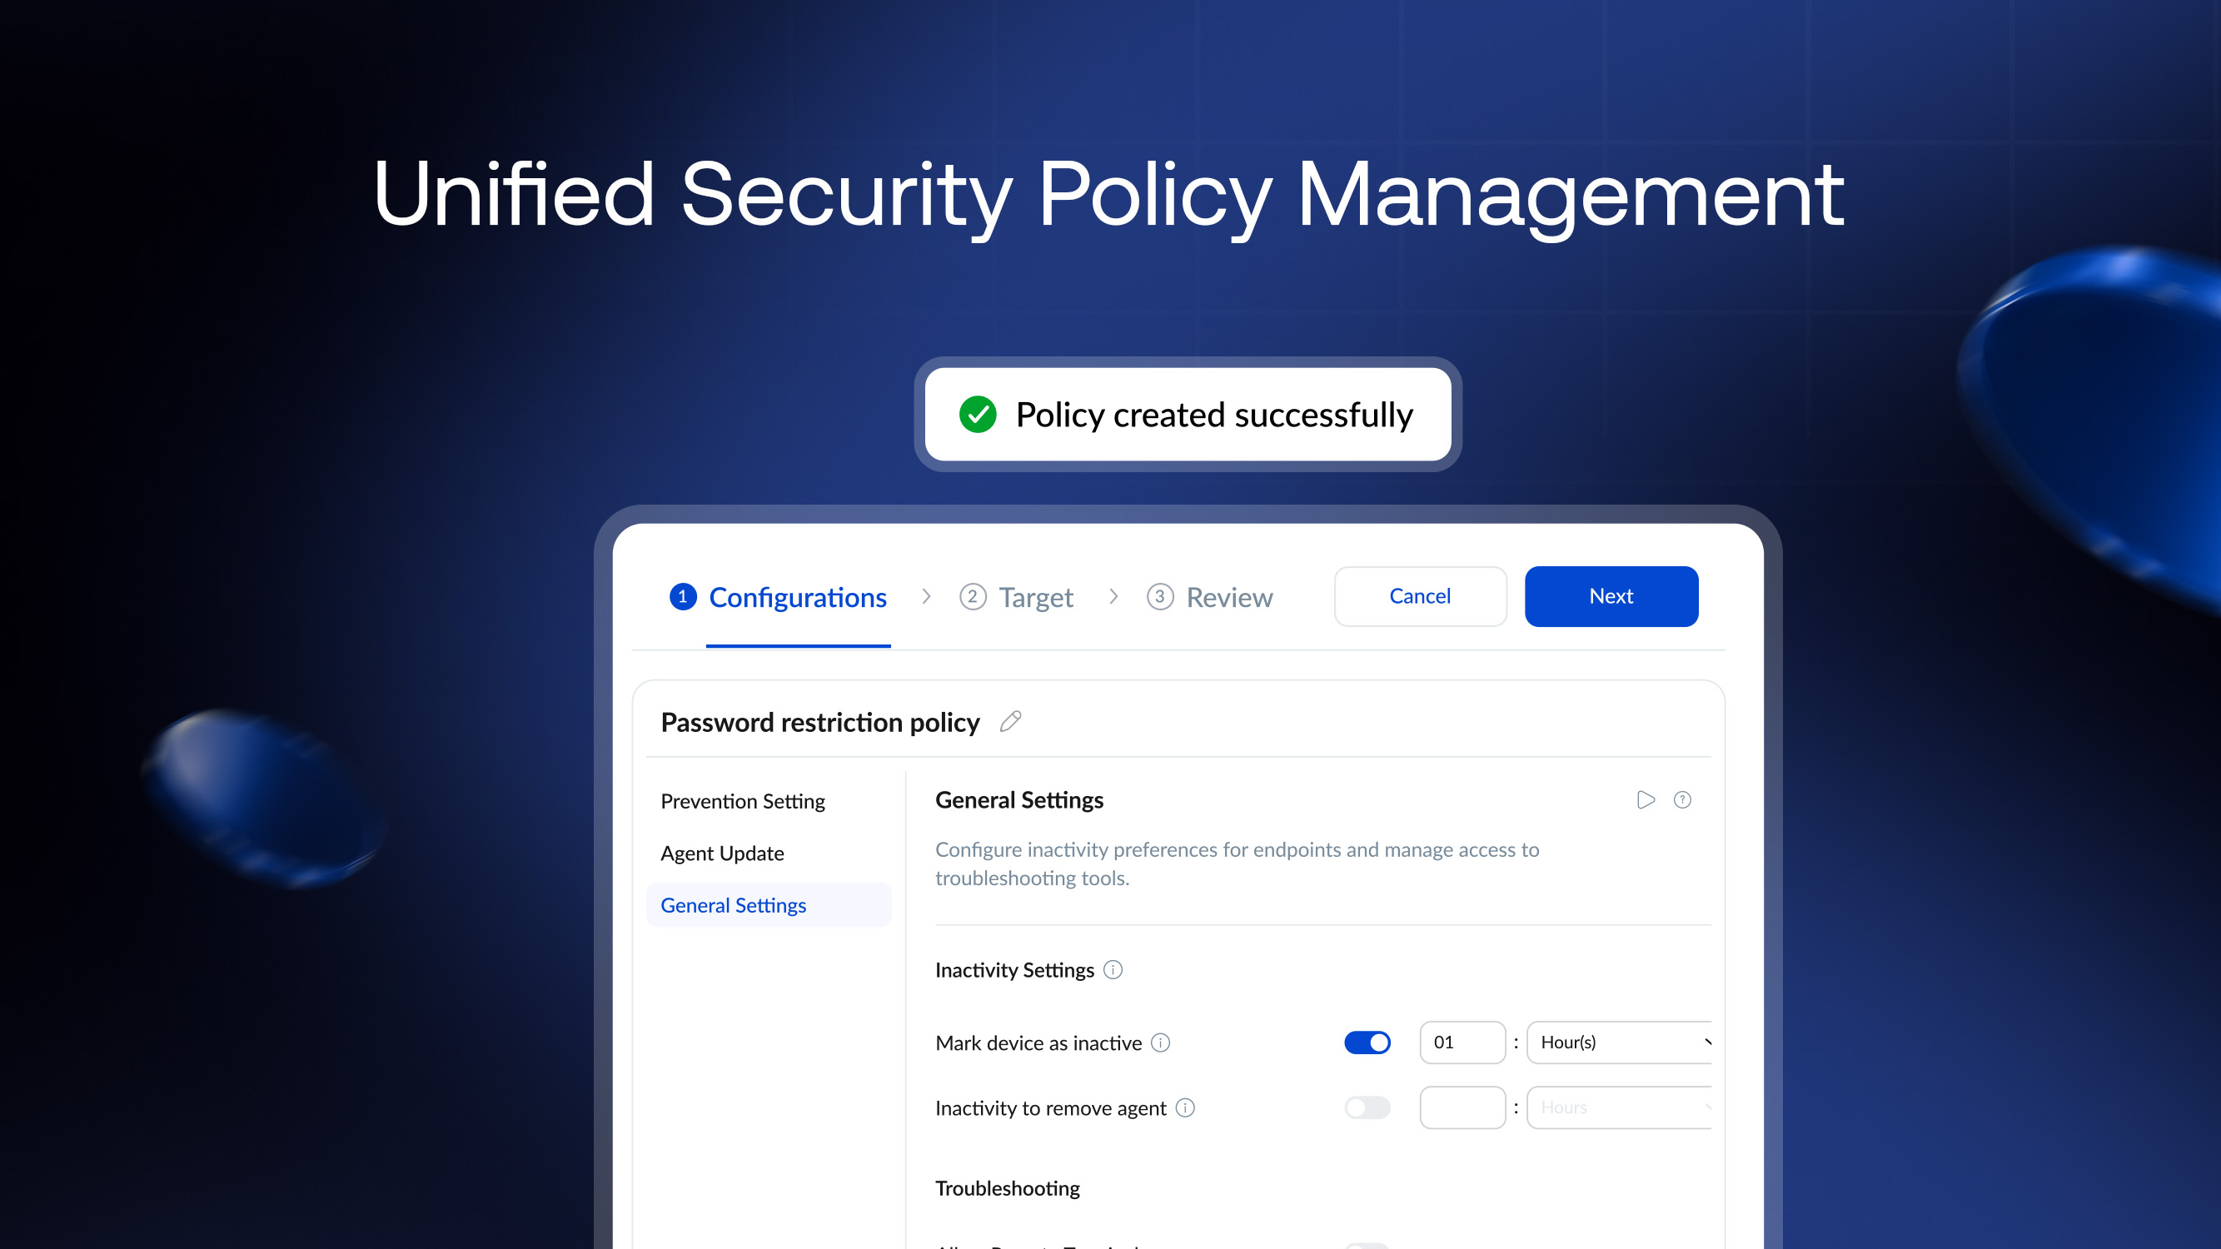Click the step 1 circle icon
This screenshot has width=2221, height=1249.
tap(683, 596)
